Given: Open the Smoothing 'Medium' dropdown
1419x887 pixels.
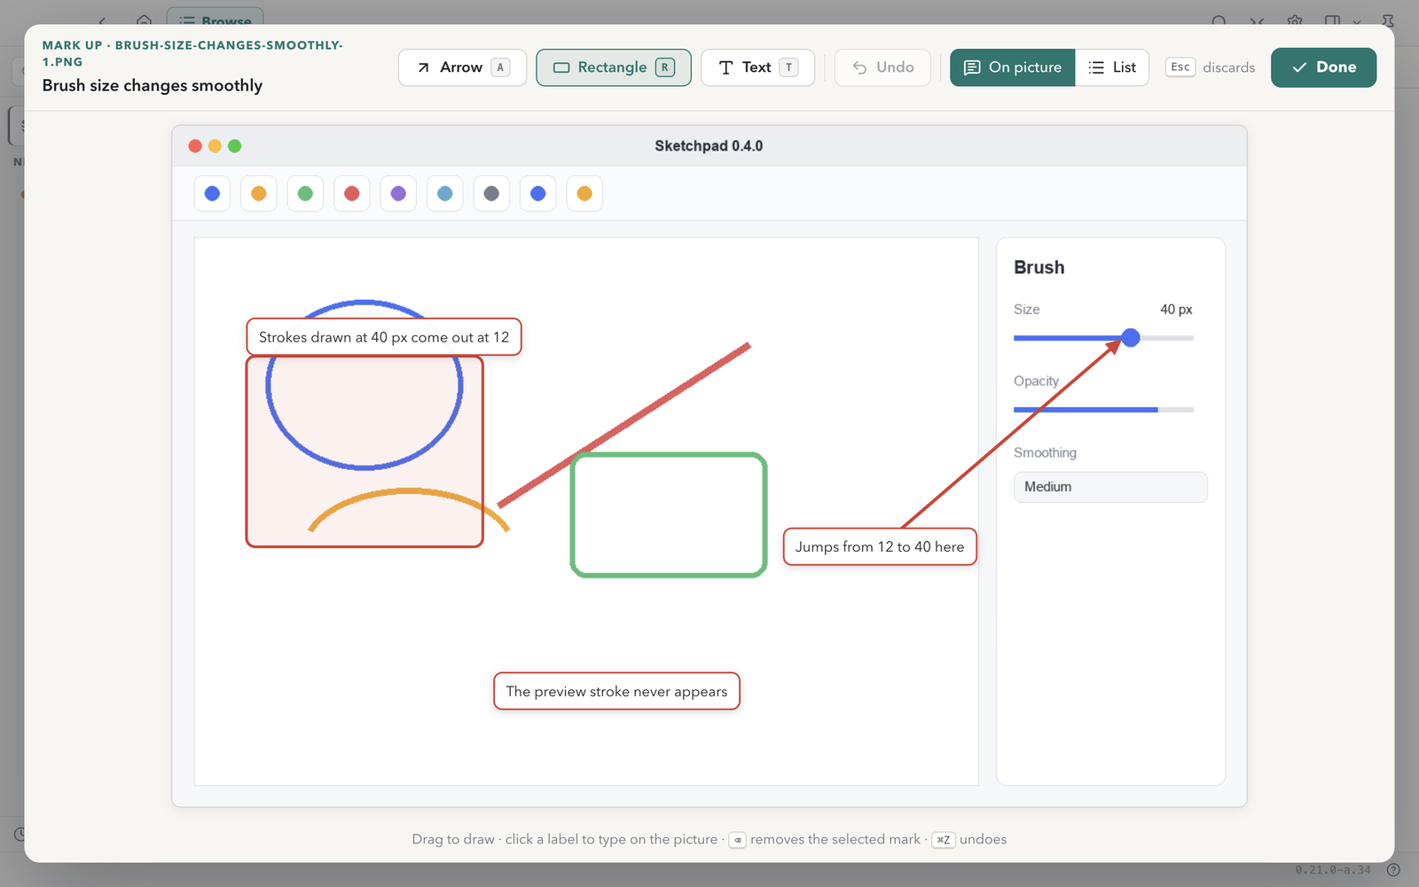Looking at the screenshot, I should 1110,487.
